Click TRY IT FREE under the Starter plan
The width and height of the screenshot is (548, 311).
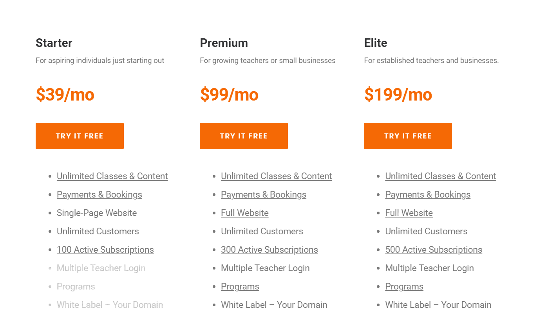coord(80,136)
